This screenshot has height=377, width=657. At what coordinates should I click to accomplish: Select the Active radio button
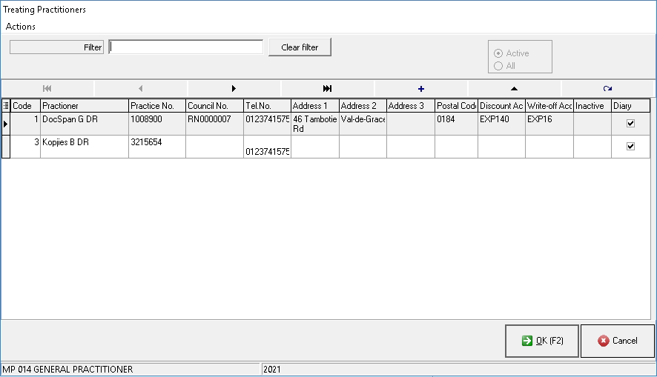pyautogui.click(x=498, y=53)
